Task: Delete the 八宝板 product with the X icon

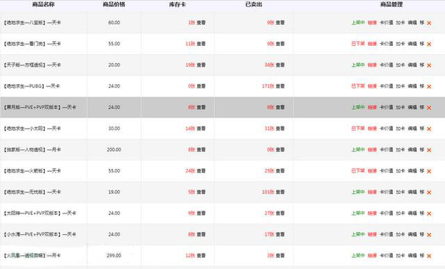Action: click(x=429, y=23)
